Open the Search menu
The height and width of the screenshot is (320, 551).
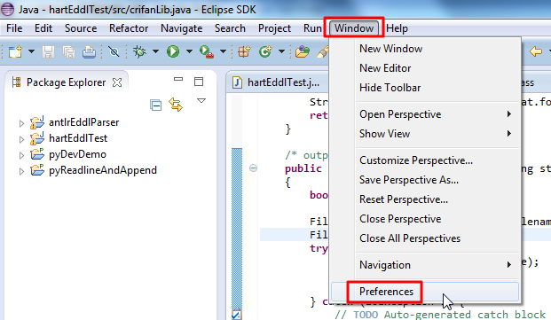[230, 28]
